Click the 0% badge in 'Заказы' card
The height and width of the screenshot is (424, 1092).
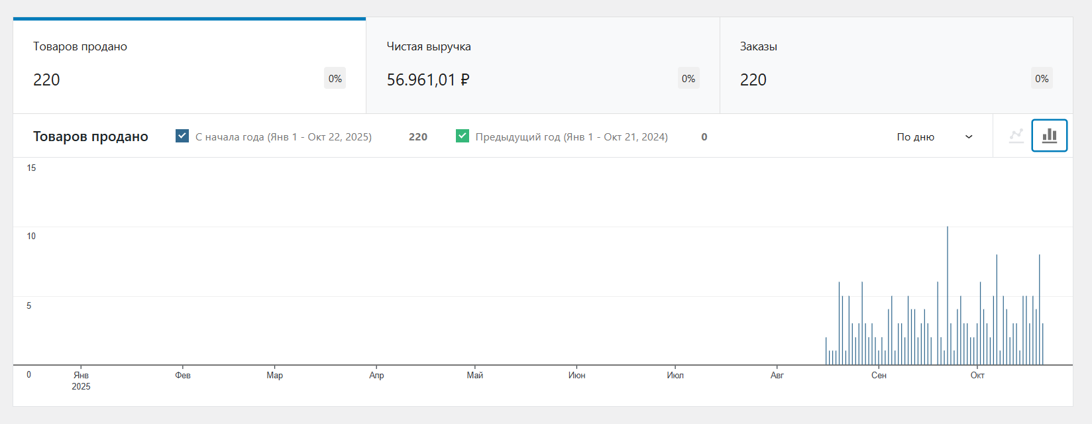click(1042, 78)
